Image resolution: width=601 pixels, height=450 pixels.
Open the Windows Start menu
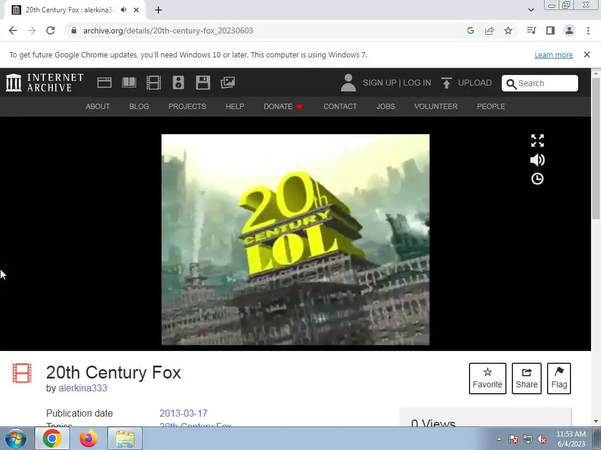click(16, 438)
